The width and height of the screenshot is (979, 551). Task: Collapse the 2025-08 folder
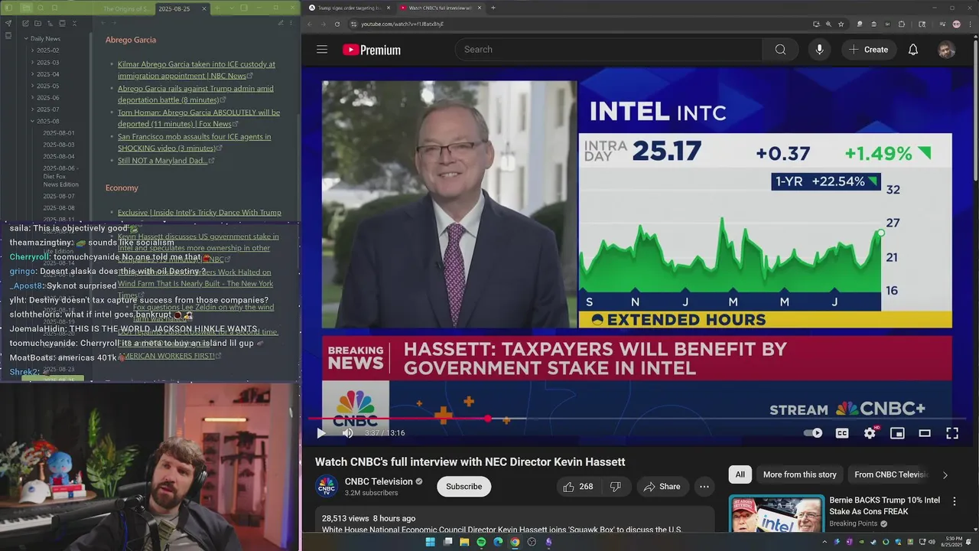point(47,121)
